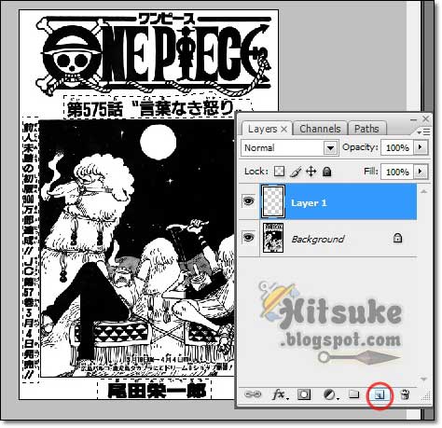
Task: Open the Opacity slider arrow
Action: click(421, 146)
